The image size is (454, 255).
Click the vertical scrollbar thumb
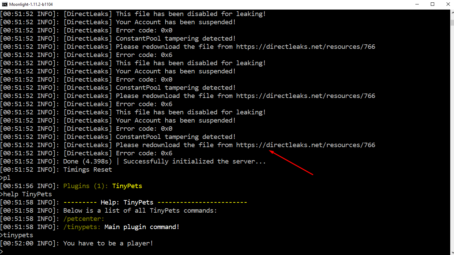click(x=452, y=23)
